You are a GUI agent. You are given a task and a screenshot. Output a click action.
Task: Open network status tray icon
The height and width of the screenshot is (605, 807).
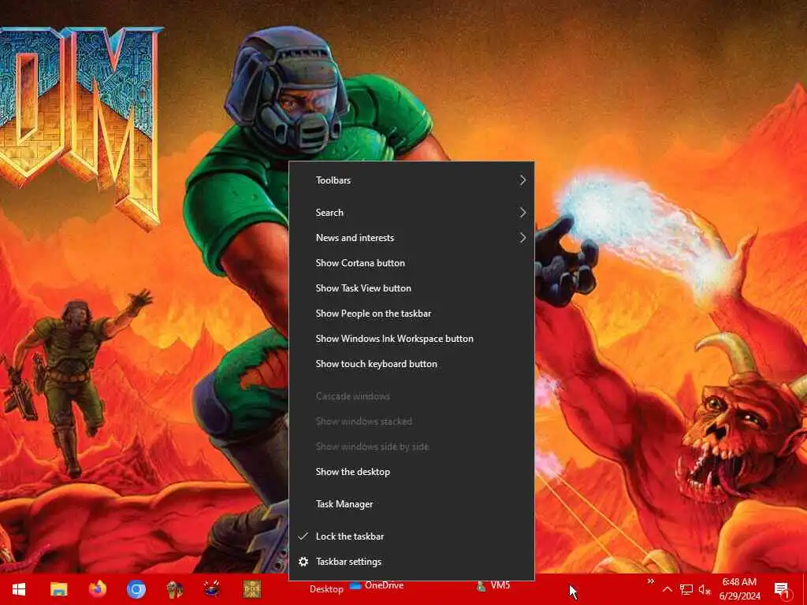[x=686, y=589]
